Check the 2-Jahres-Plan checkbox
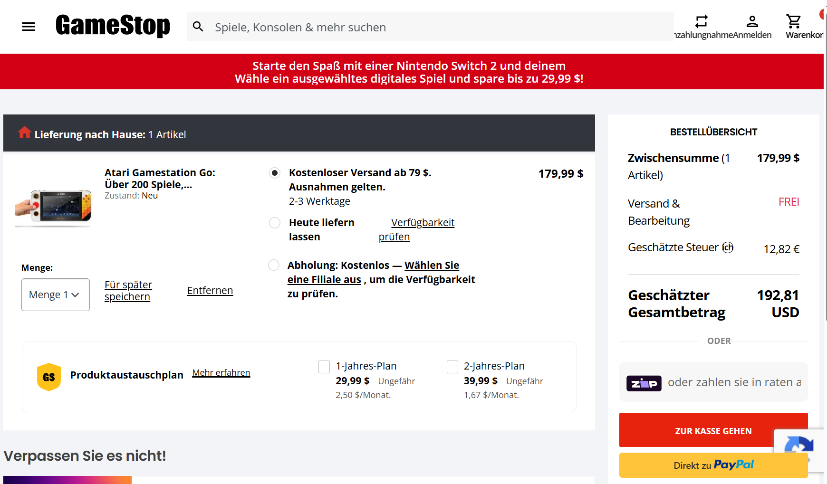 (452, 367)
